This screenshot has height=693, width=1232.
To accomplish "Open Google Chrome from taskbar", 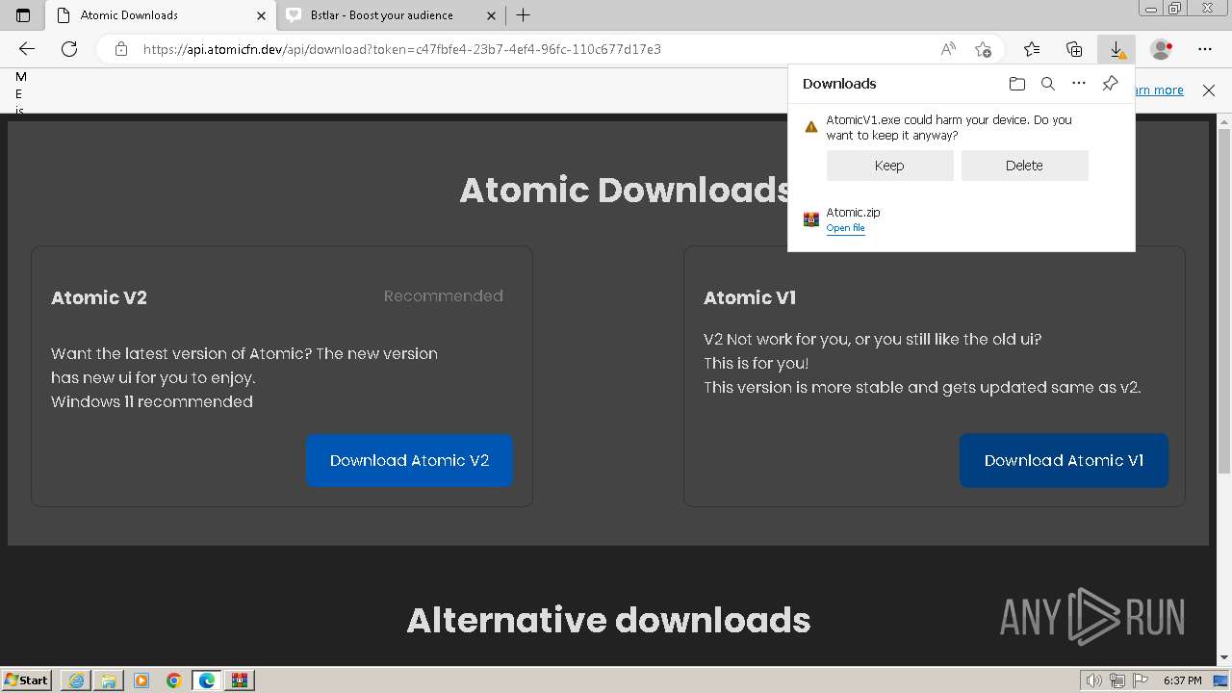I will pyautogui.click(x=174, y=680).
